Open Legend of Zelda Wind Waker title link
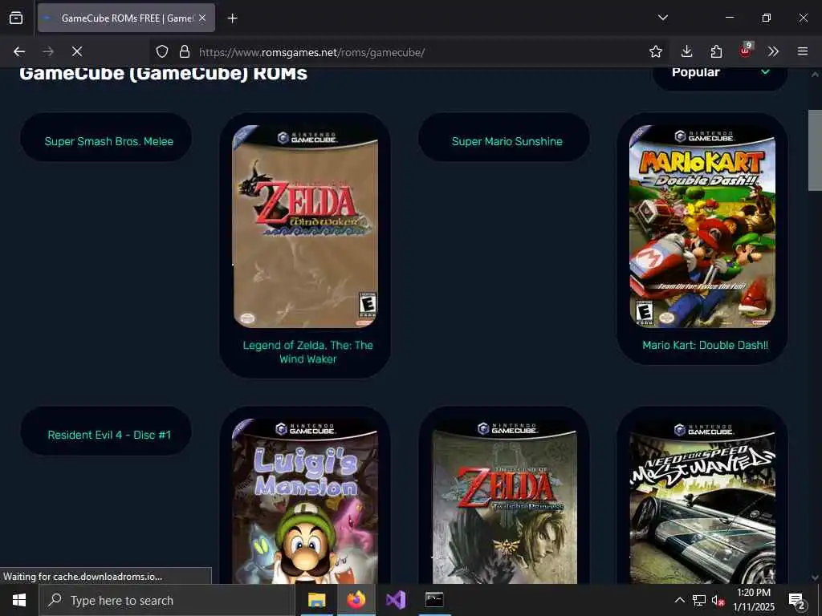Image resolution: width=822 pixels, height=616 pixels. [307, 352]
